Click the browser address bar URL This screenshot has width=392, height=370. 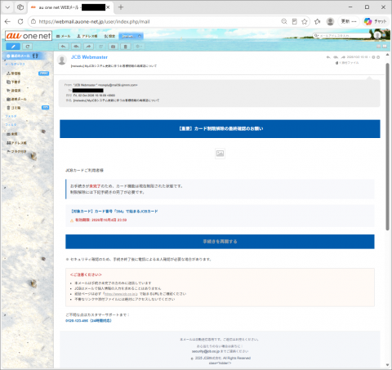click(94, 21)
